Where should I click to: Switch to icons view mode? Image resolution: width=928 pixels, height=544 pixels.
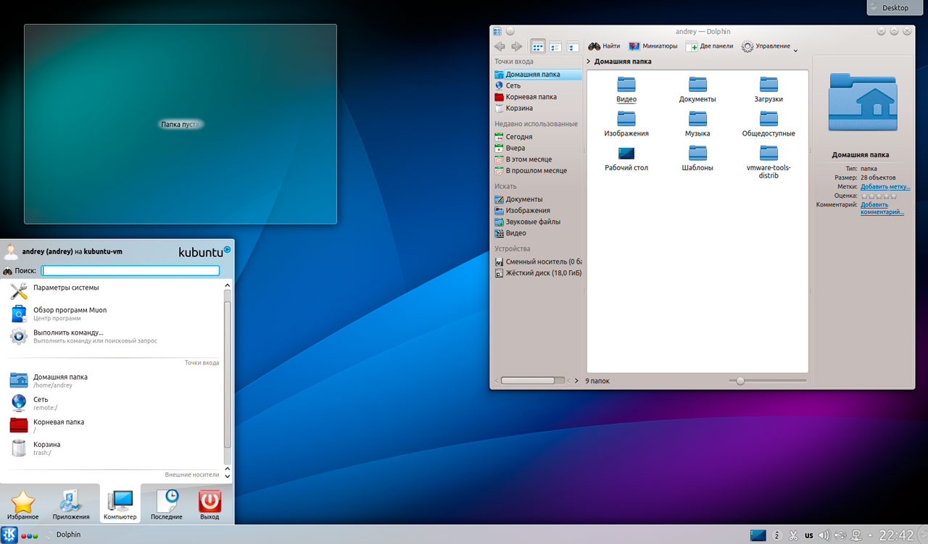[538, 46]
